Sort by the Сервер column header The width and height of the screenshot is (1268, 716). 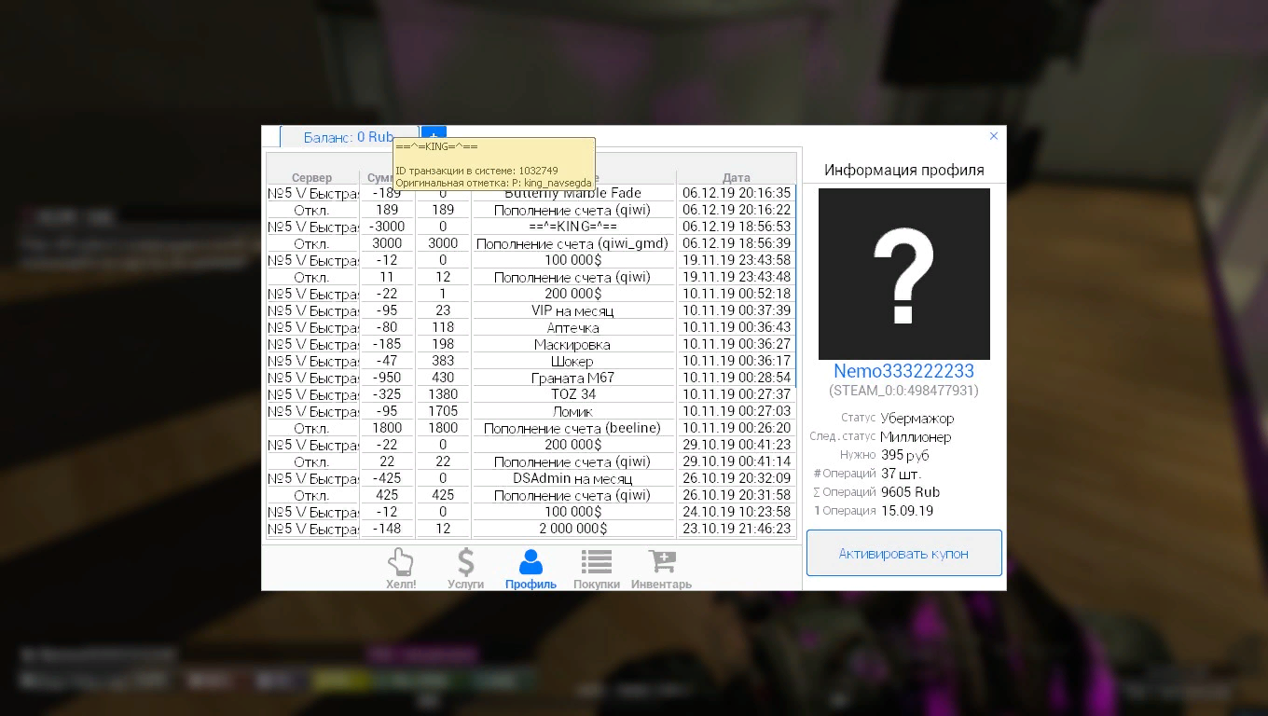pyautogui.click(x=311, y=178)
